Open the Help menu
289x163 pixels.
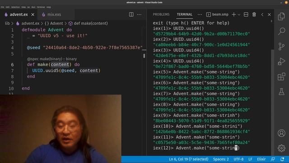(49, 7)
